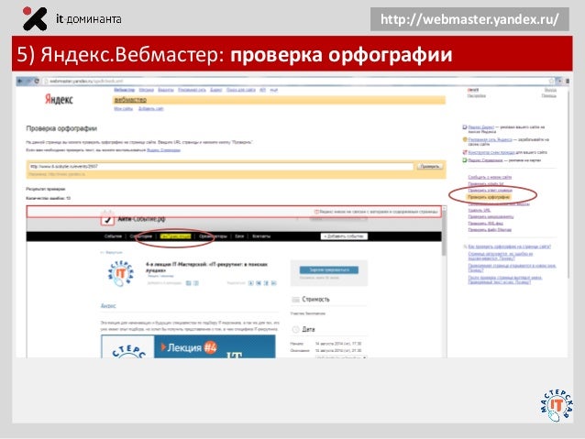Reload the page with the refresh icon
Image resolution: width=585 pixels, height=439 pixels.
pyautogui.click(x=37, y=81)
